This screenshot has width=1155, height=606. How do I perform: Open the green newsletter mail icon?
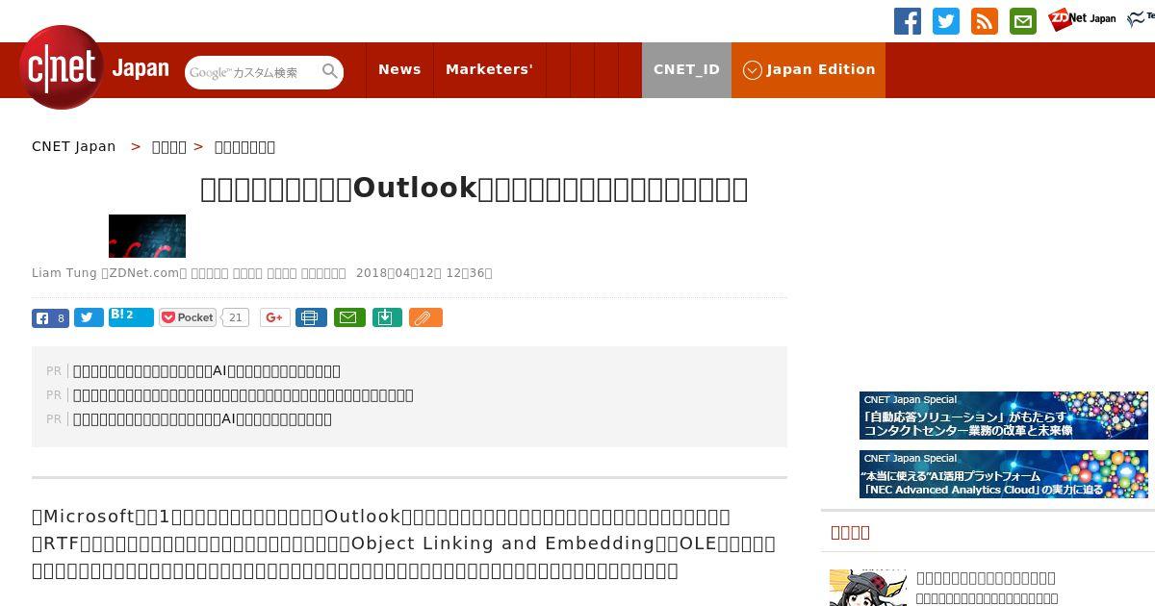[1023, 21]
